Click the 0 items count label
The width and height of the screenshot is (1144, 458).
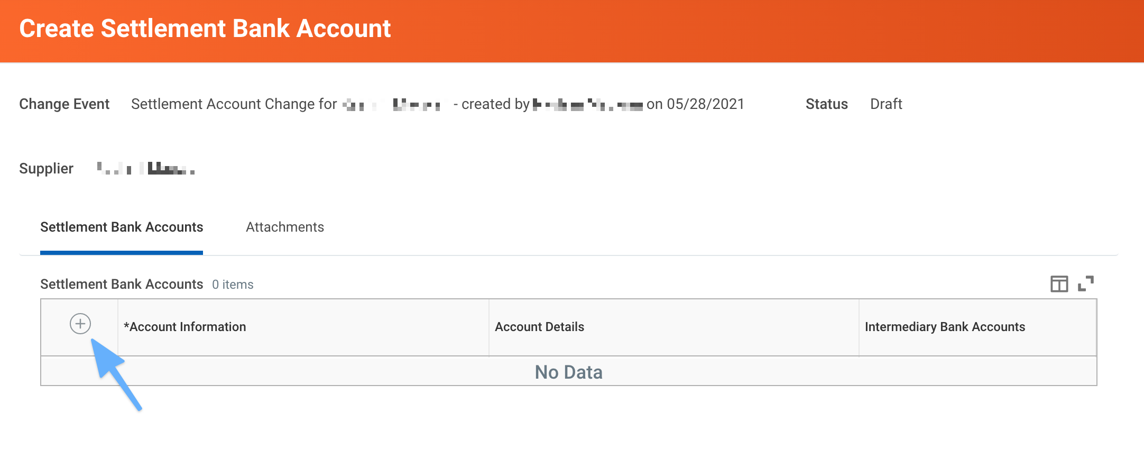tap(233, 285)
